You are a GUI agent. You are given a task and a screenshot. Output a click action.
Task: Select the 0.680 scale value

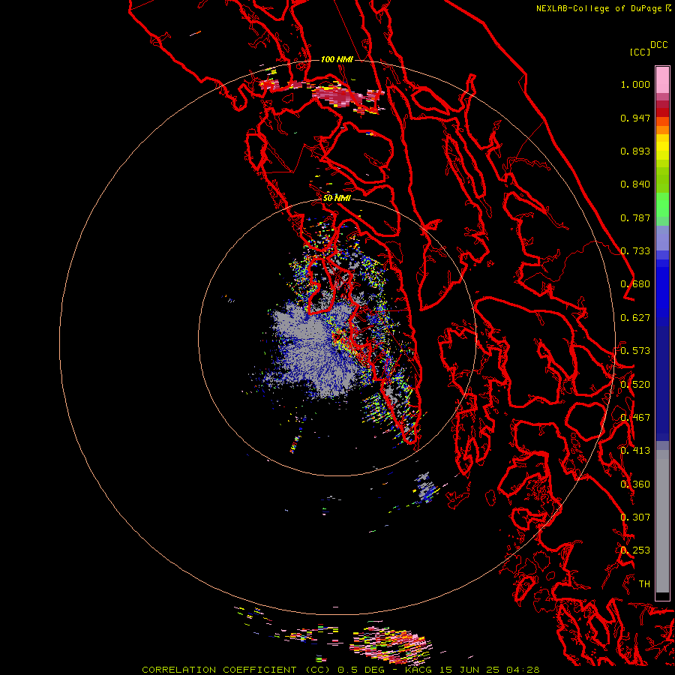pyautogui.click(x=635, y=284)
